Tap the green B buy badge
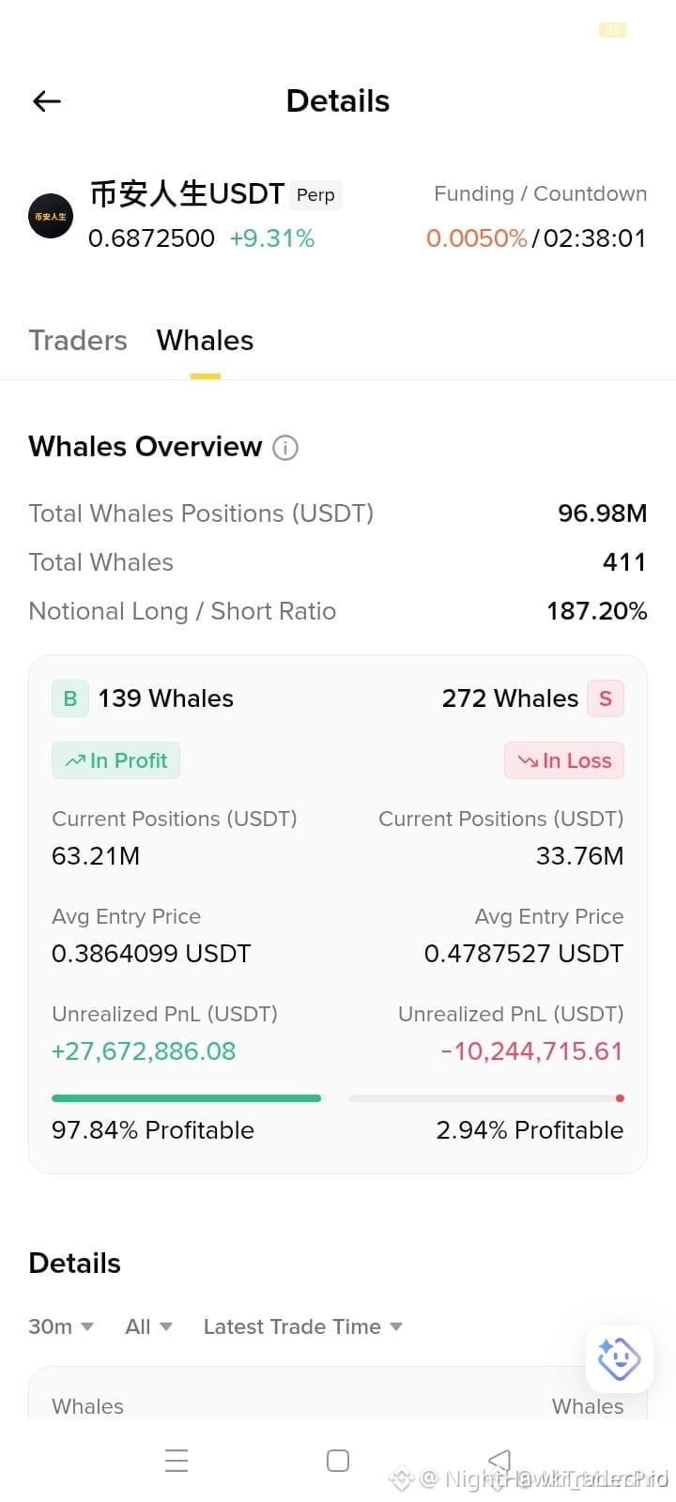The image size is (676, 1502). click(x=70, y=698)
